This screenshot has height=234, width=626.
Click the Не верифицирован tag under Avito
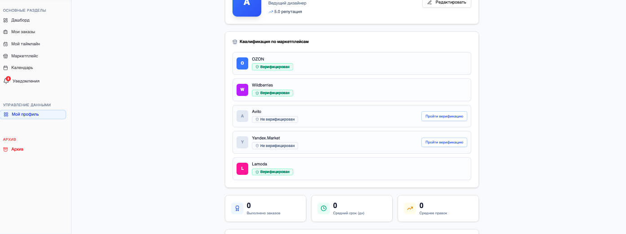[275, 119]
